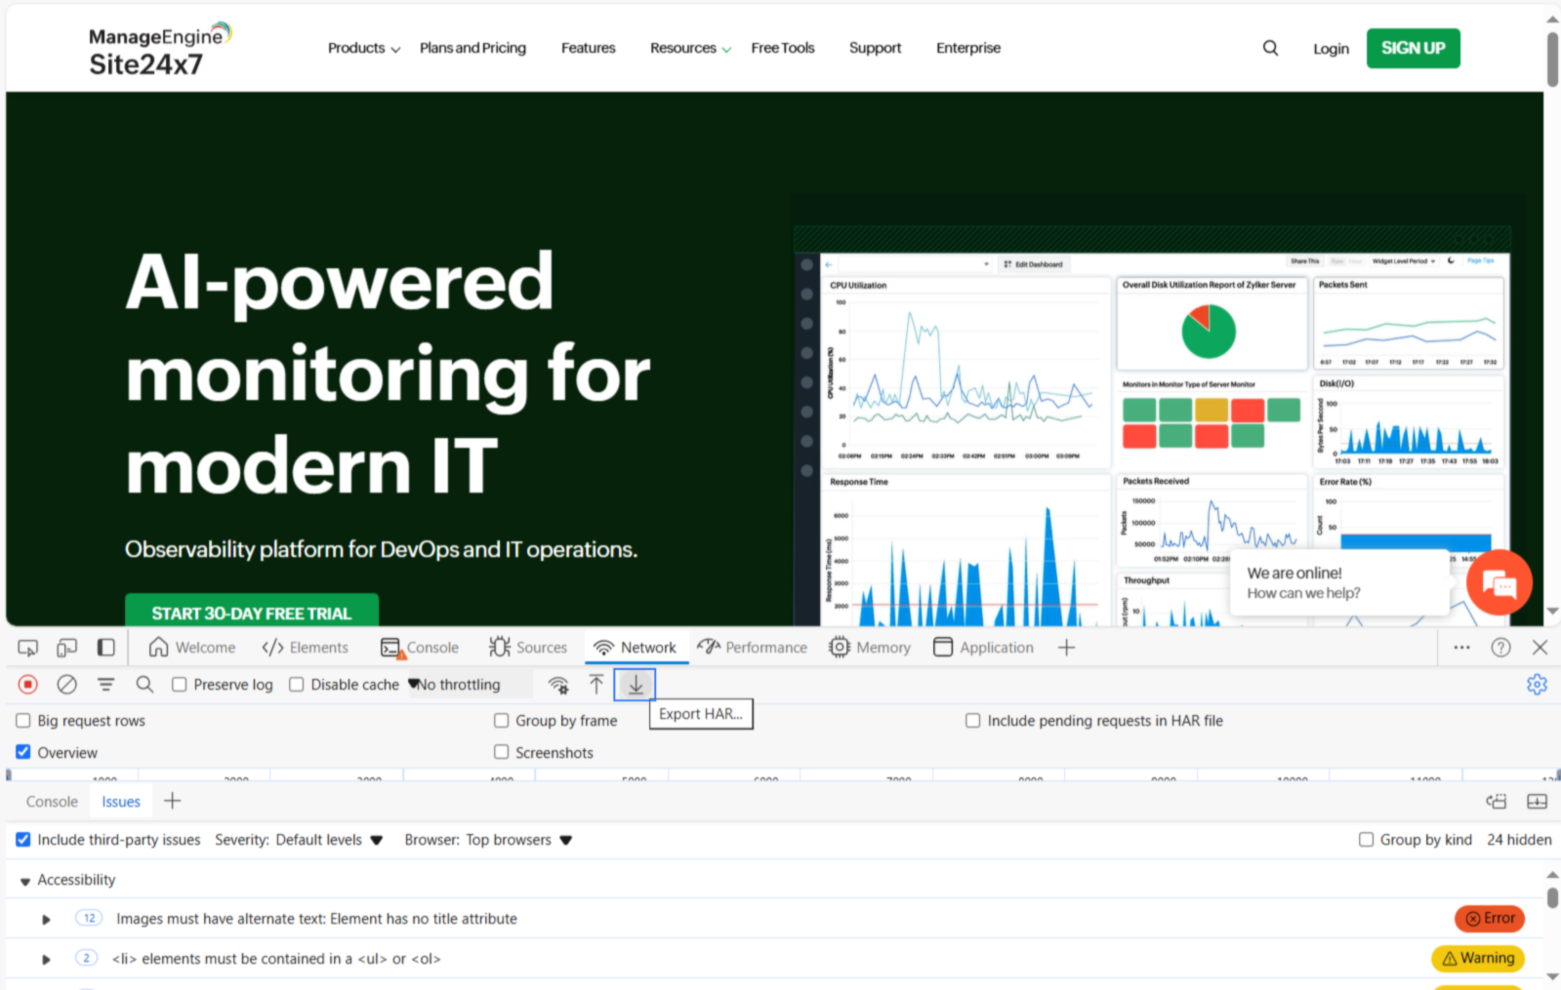The height and width of the screenshot is (990, 1561).
Task: Click the website search magnifier icon
Action: tap(1270, 48)
